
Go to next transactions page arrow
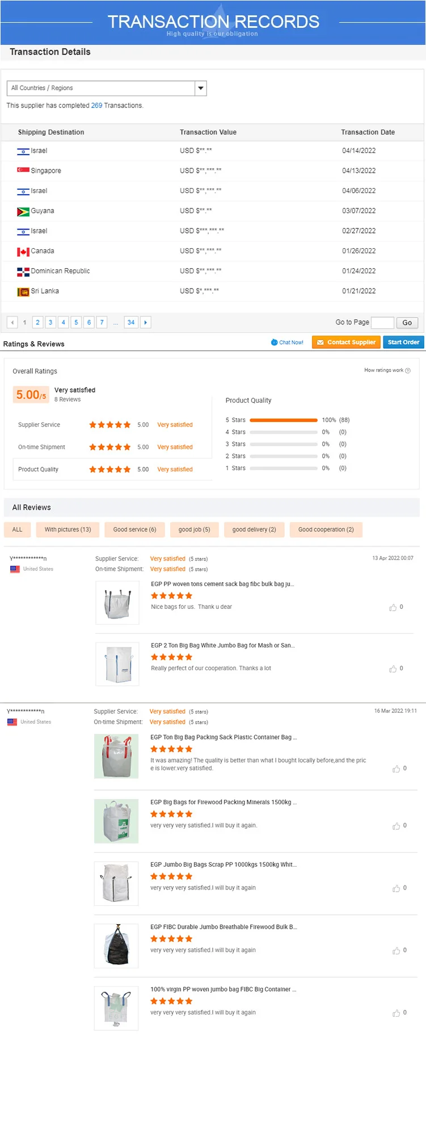(145, 323)
